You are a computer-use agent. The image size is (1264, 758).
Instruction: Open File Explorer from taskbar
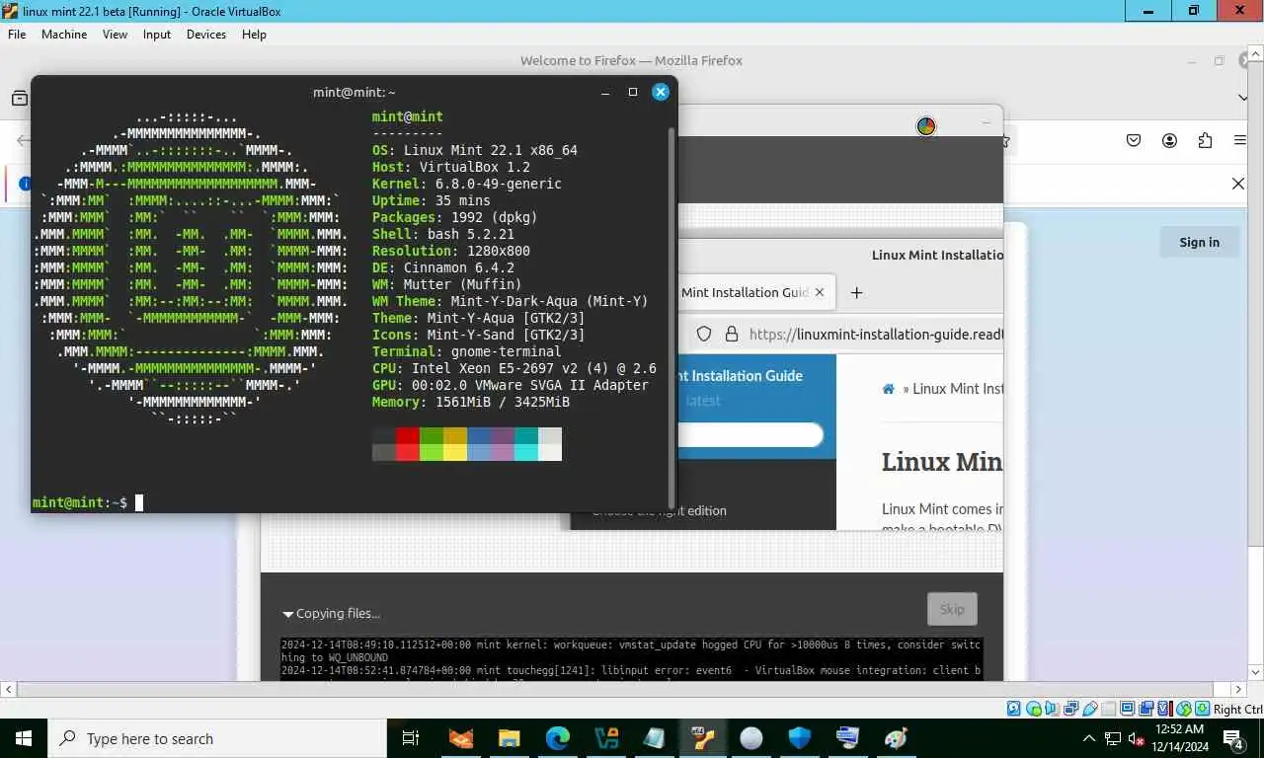coord(509,738)
